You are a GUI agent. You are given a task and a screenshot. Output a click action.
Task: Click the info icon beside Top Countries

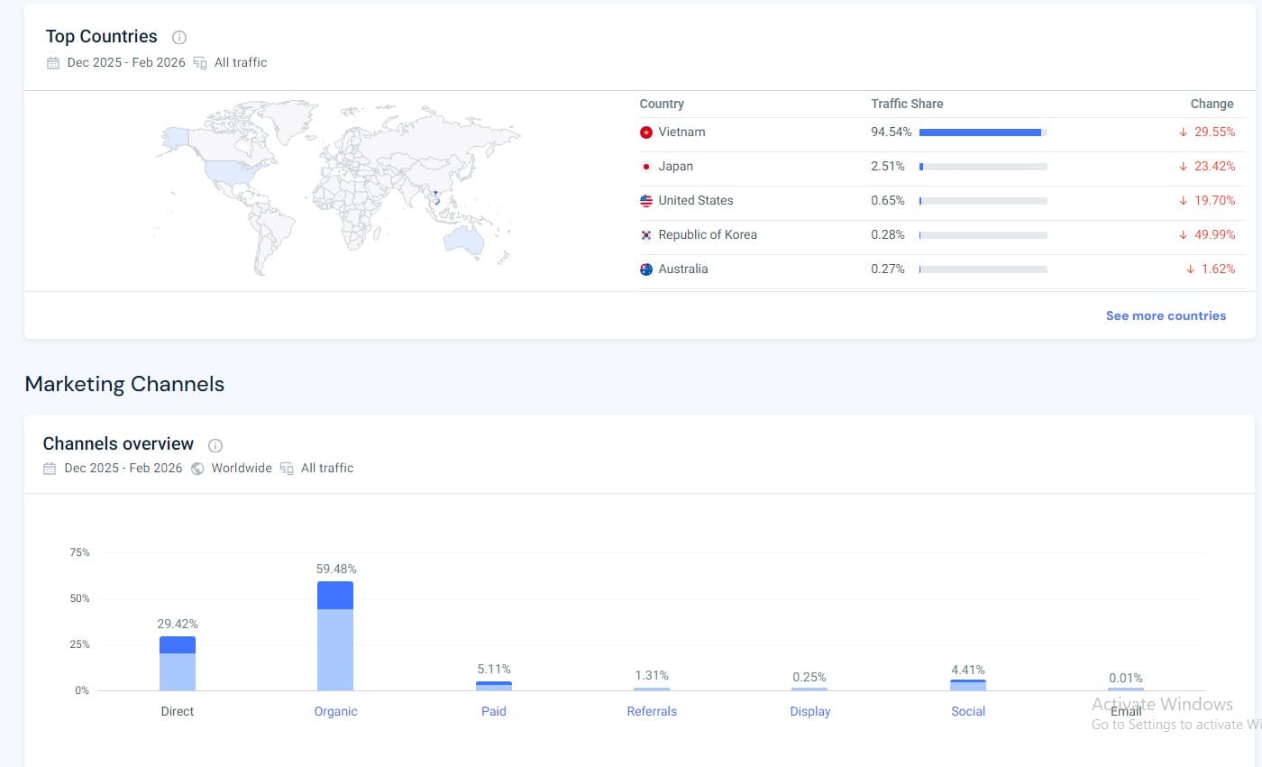[179, 38]
